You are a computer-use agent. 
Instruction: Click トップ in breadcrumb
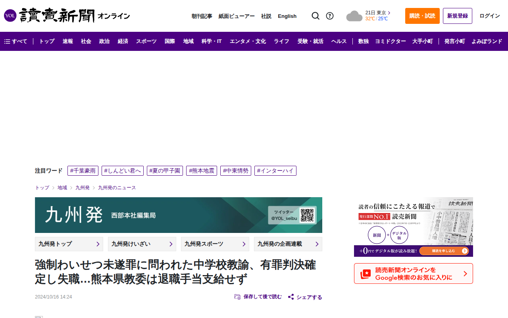tap(42, 188)
